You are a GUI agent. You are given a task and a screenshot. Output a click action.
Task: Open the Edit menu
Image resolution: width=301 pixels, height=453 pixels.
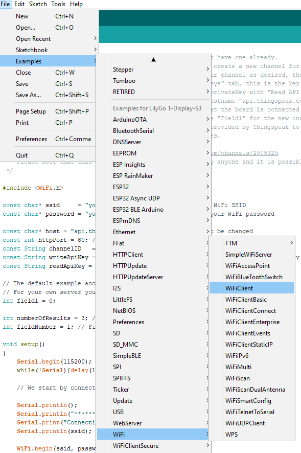pos(19,4)
